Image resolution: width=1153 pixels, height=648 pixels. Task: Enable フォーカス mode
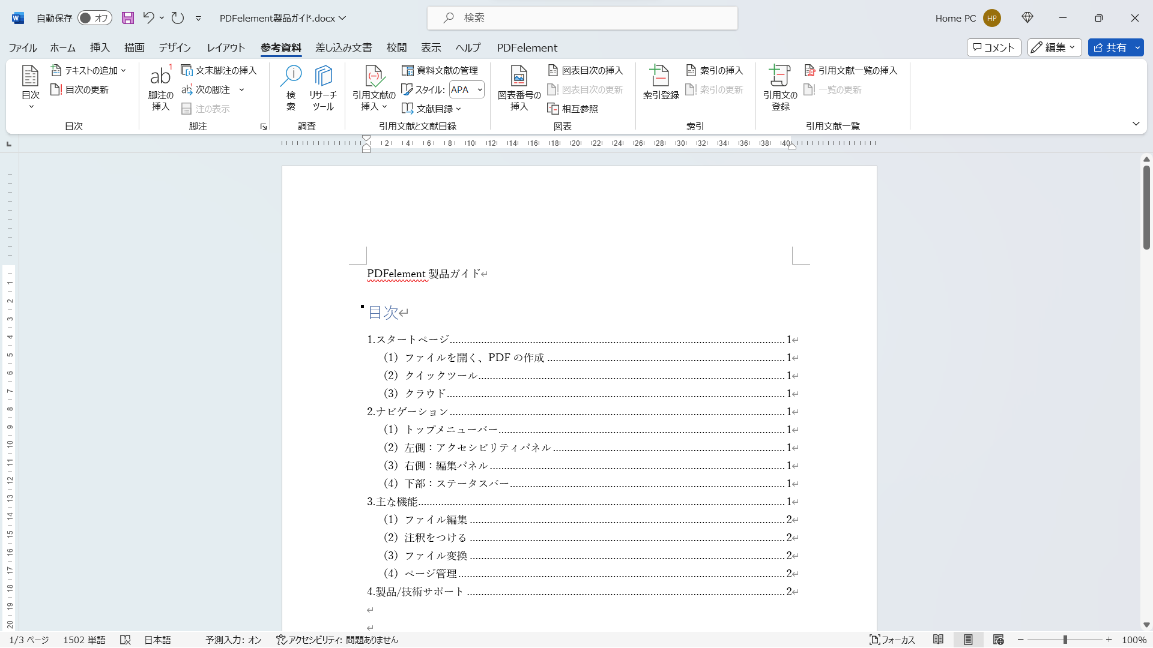click(892, 640)
